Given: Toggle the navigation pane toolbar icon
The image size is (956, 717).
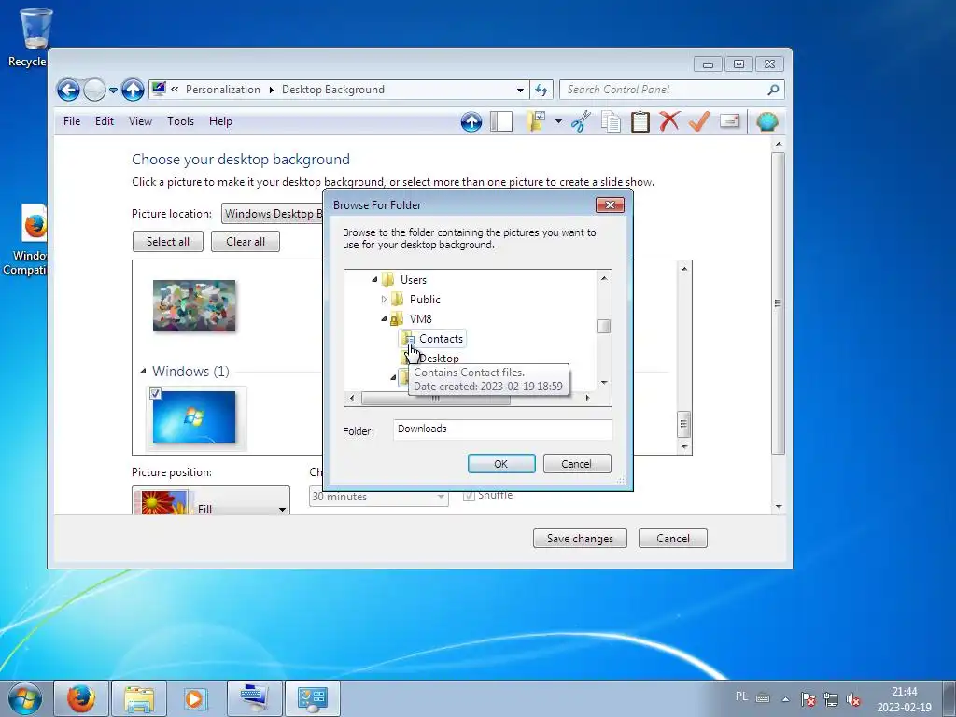Looking at the screenshot, I should coord(501,121).
